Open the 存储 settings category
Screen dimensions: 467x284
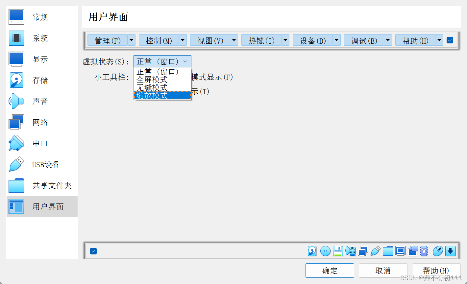[x=42, y=80]
